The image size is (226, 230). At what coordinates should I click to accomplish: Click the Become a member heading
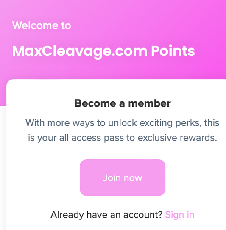click(123, 103)
